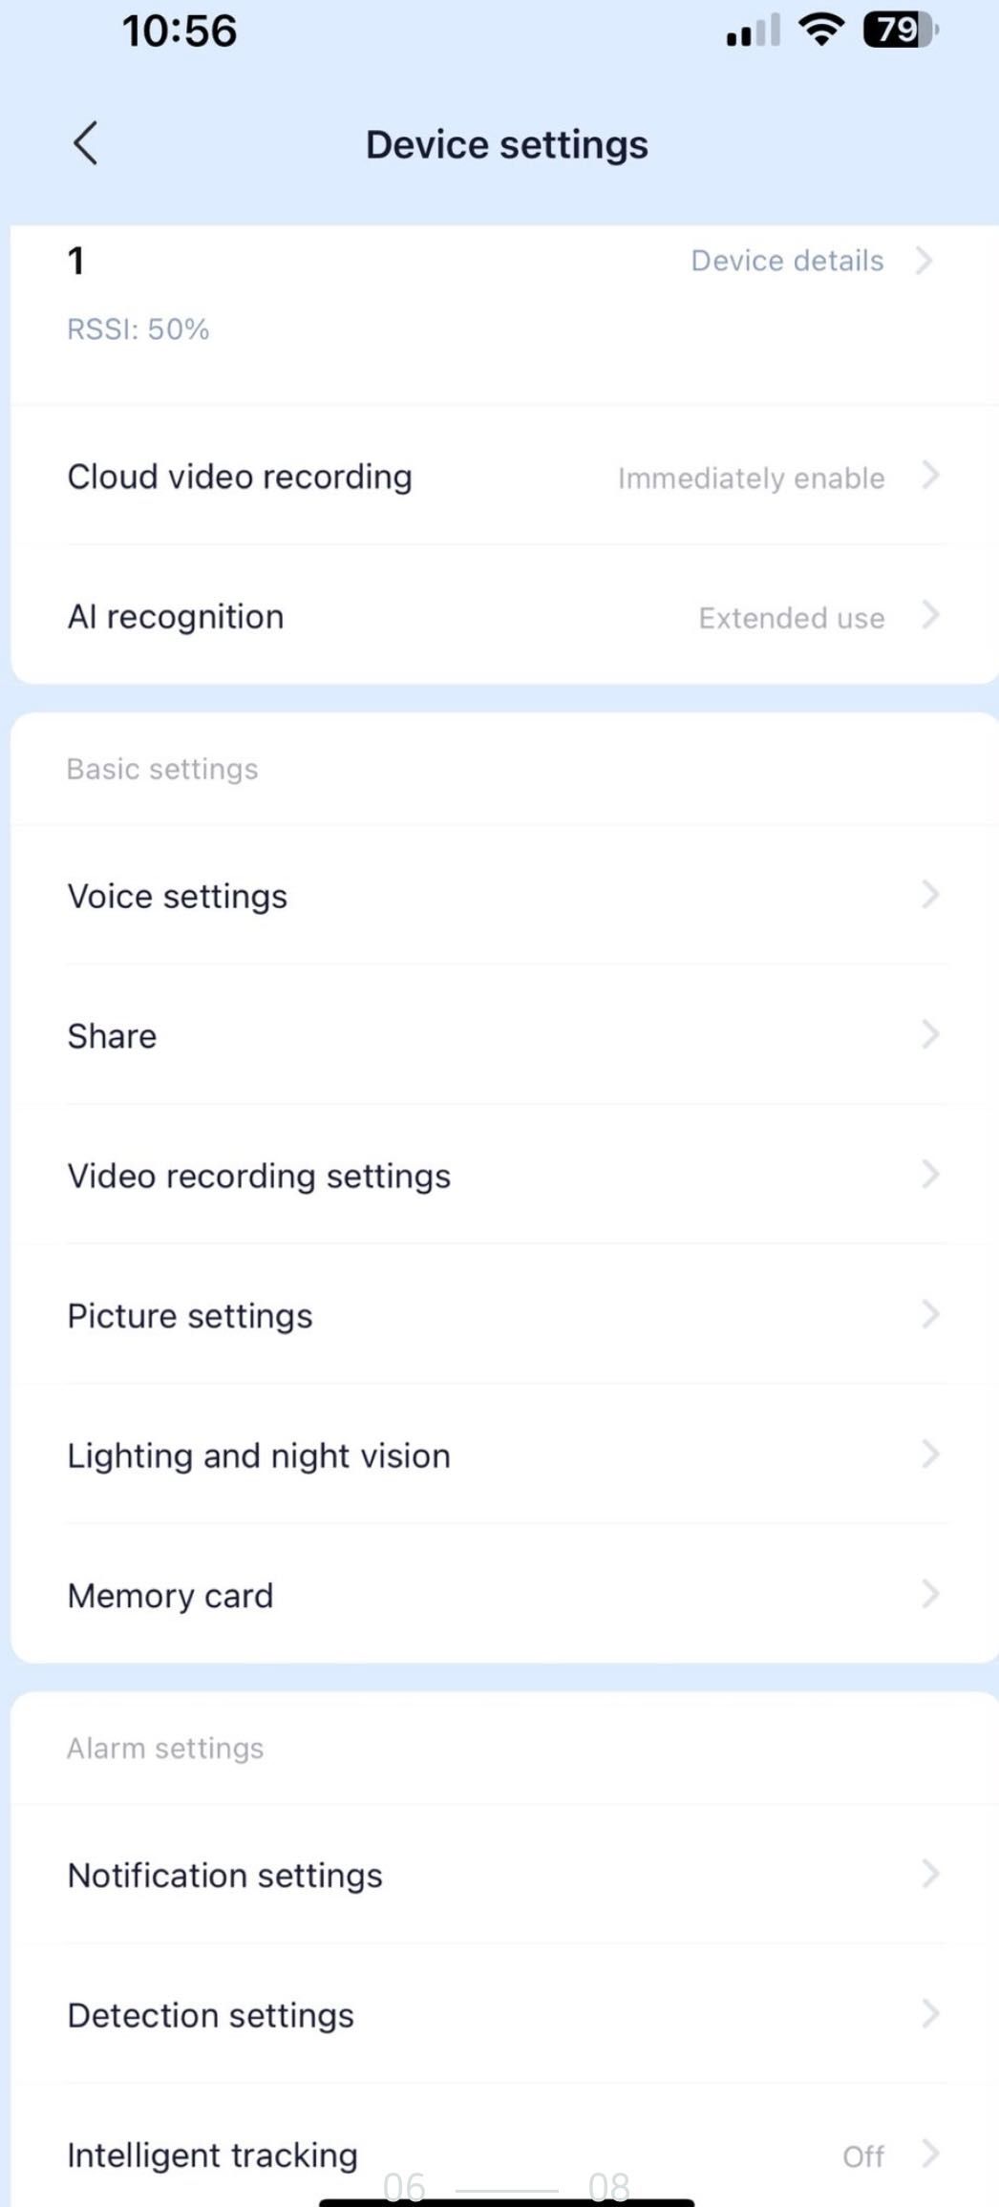Tap the RSSI 50% signal text
Screen dimensions: 999x2207
[138, 329]
